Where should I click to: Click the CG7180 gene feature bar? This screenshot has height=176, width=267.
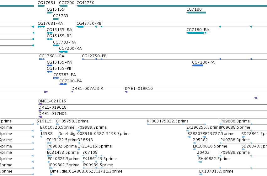coord(196,13)
